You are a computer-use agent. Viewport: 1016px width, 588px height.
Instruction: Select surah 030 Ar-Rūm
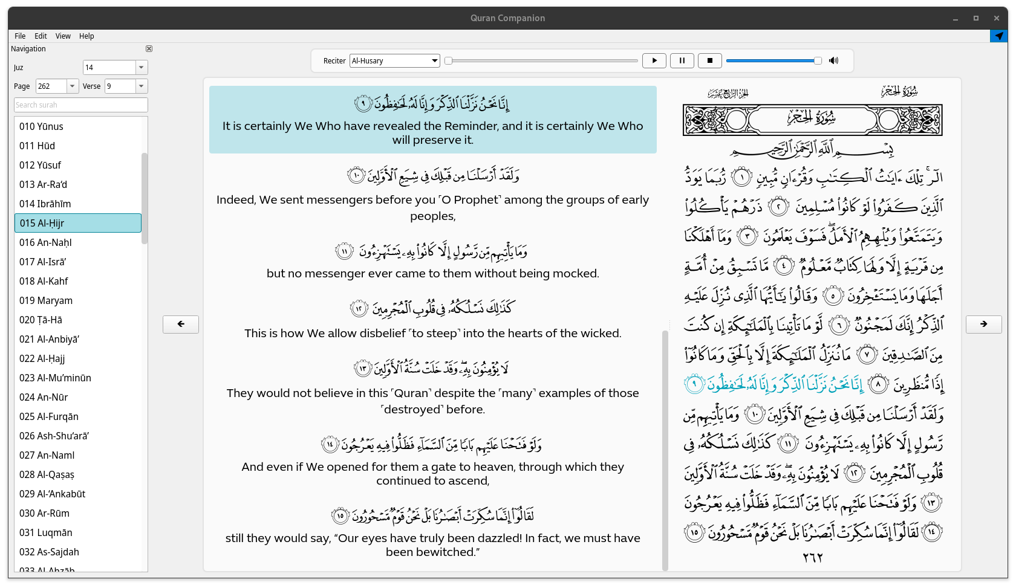point(78,513)
